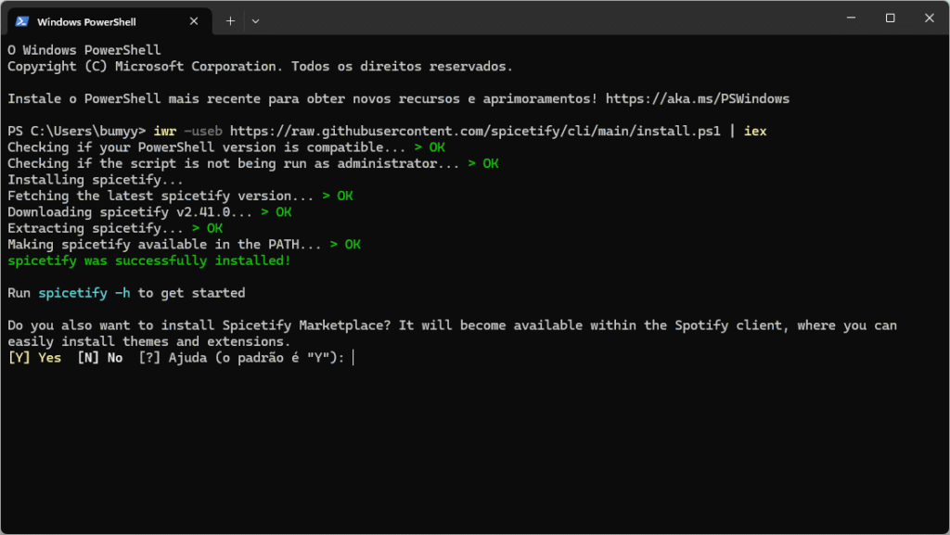The height and width of the screenshot is (535, 950).
Task: Expand the new tab profile dropdown chevron
Action: 256,21
